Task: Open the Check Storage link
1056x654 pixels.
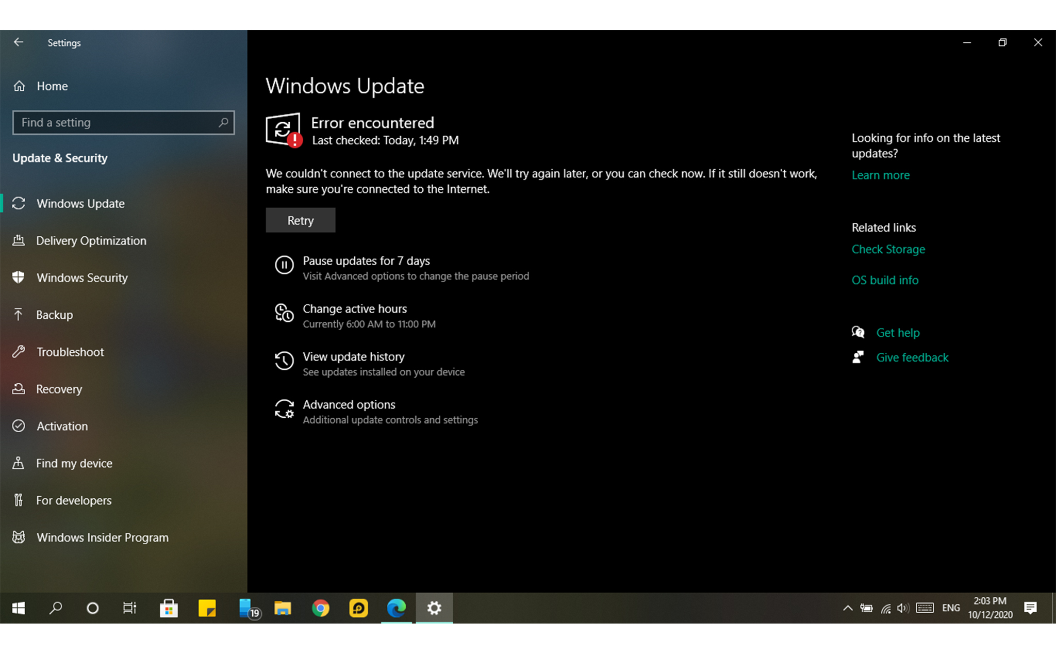Action: [x=888, y=250]
